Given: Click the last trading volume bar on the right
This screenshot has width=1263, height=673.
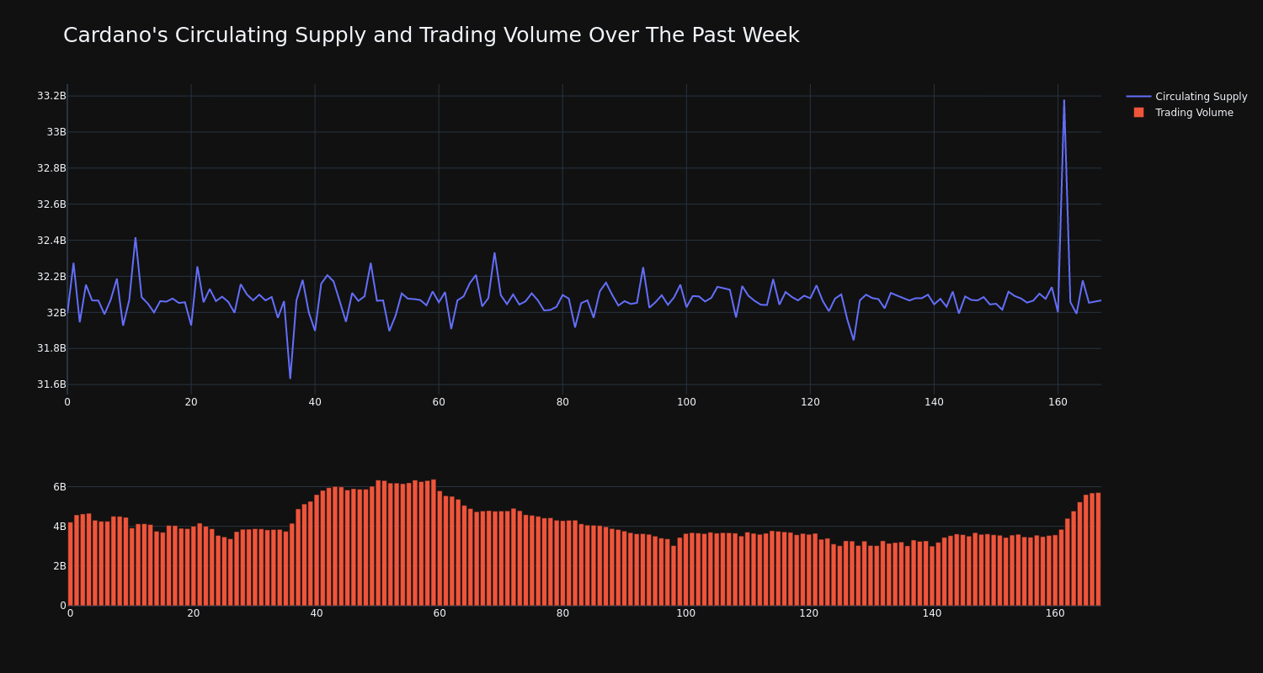Looking at the screenshot, I should pos(1098,548).
